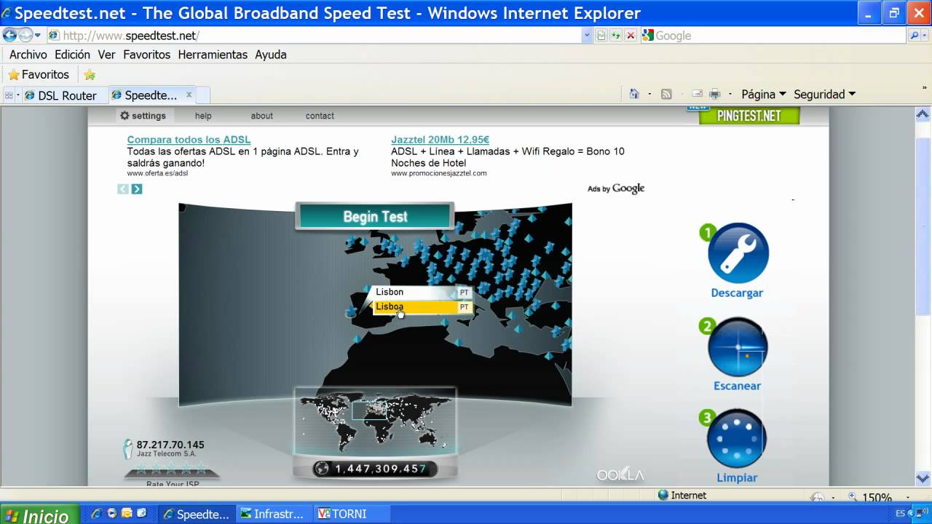Open the Página dropdown menu
The height and width of the screenshot is (524, 932).
point(764,94)
